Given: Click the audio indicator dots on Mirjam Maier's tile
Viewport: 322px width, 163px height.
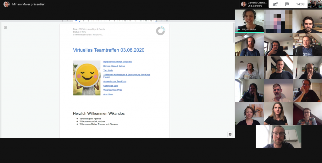Looking at the screenshot, I should [x=239, y=29].
